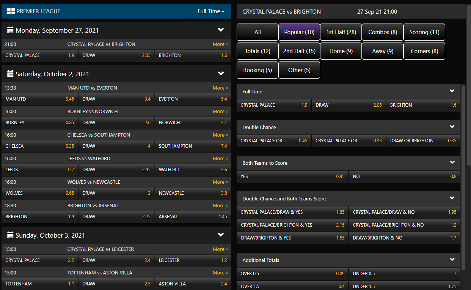Open More for Chelsea vs Southampton
Image resolution: width=471 pixels, height=290 pixels.
coord(220,135)
